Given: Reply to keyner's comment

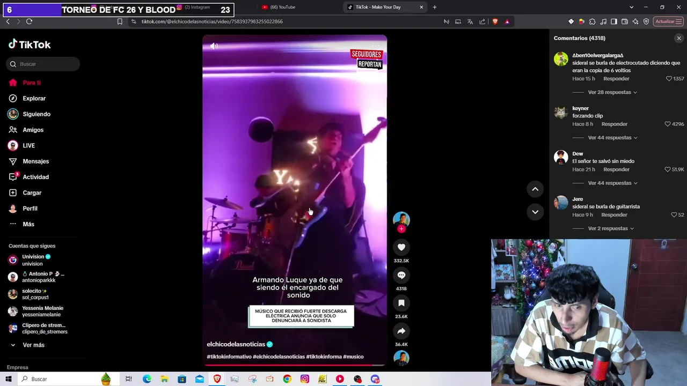Looking at the screenshot, I should click(614, 124).
